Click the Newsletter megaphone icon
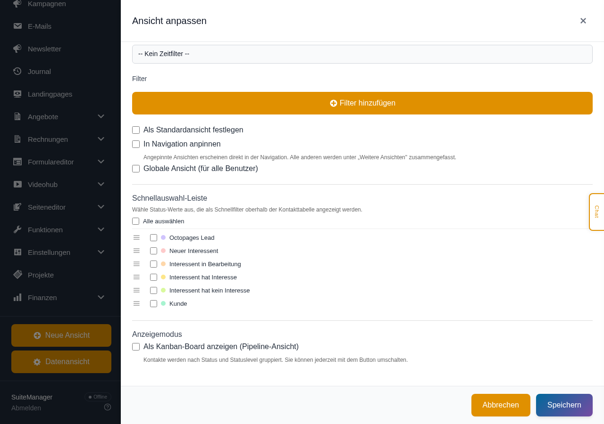This screenshot has height=424, width=604. (x=17, y=49)
